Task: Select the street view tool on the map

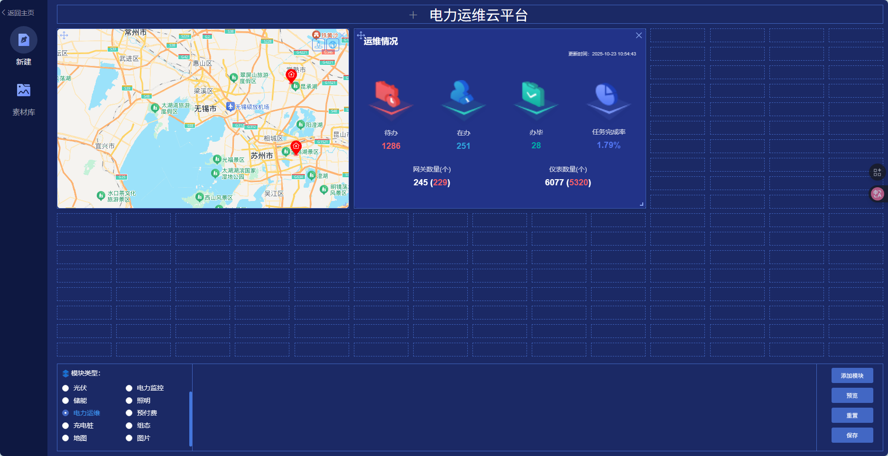Action: click(318, 44)
